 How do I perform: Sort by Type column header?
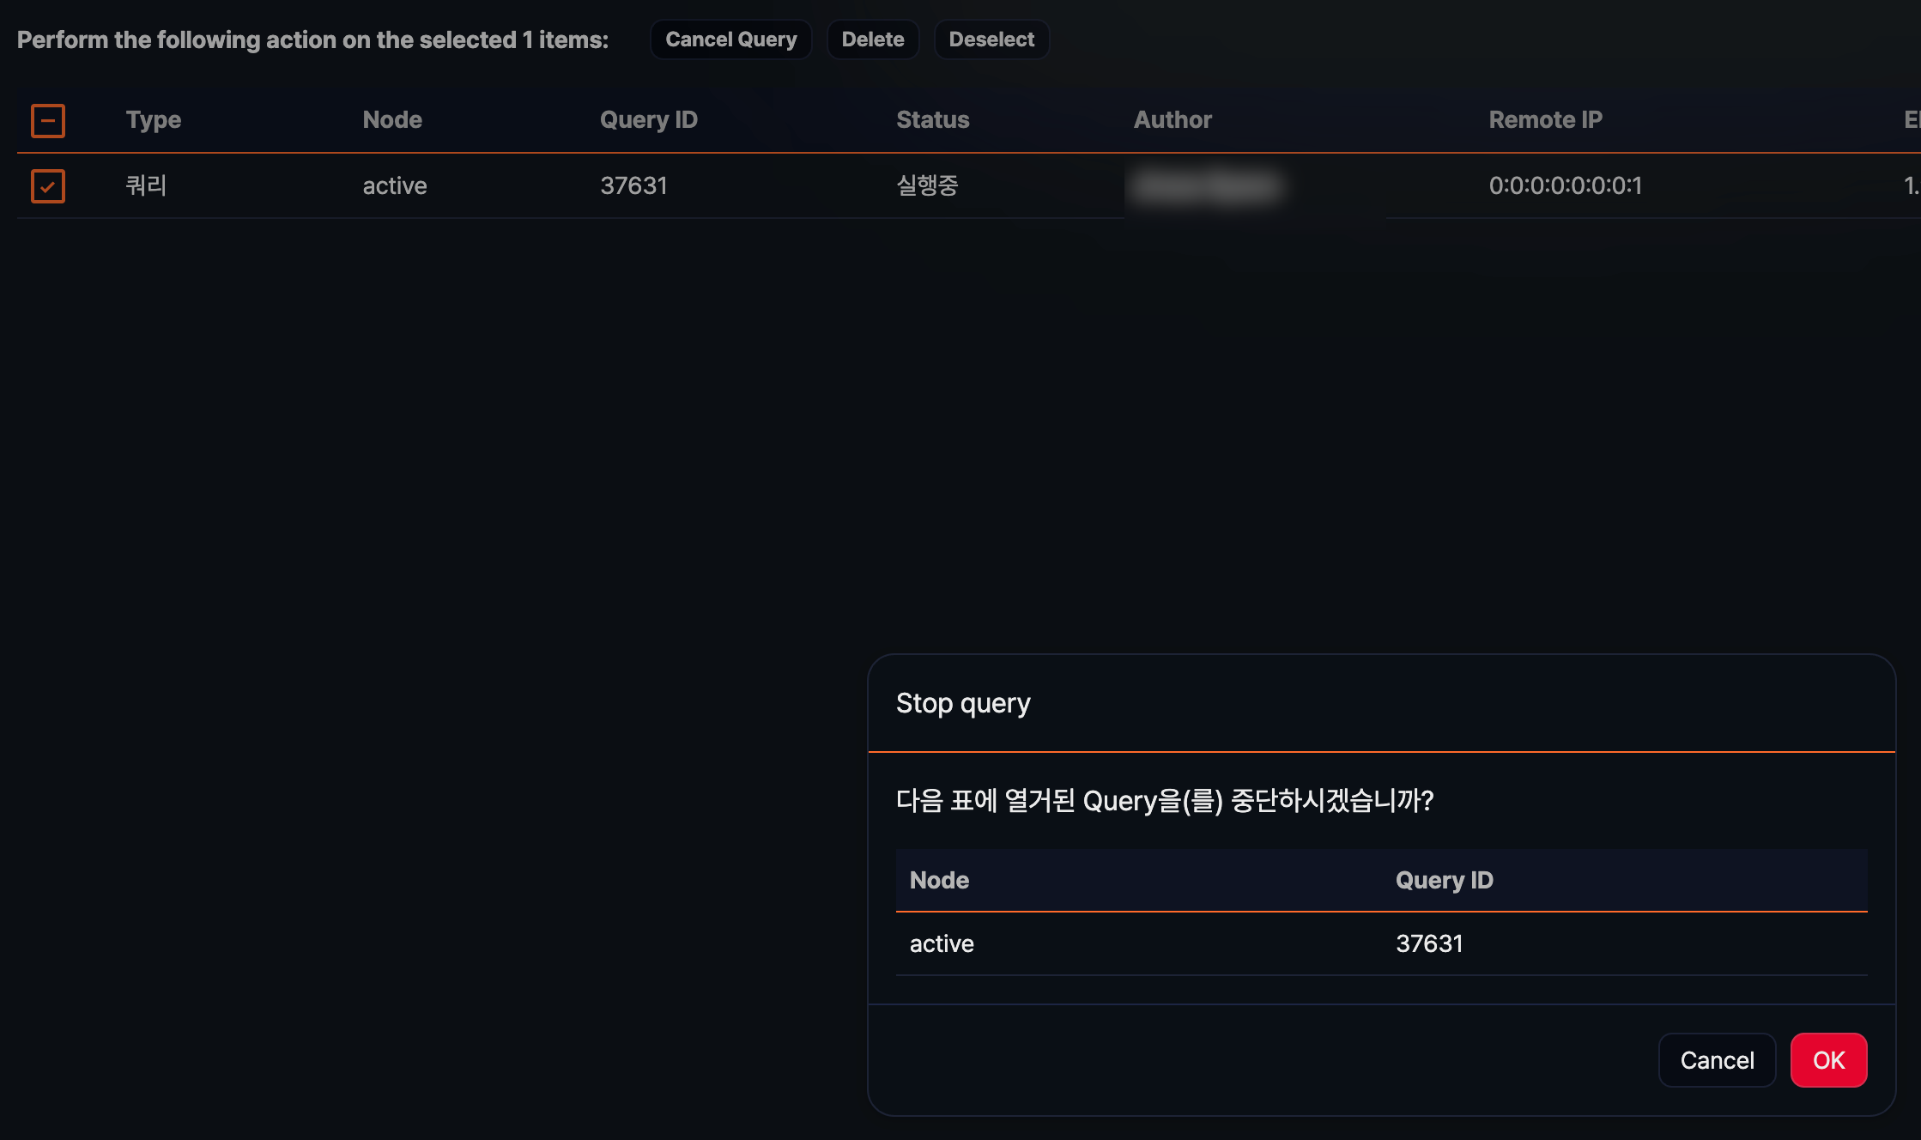[153, 120]
